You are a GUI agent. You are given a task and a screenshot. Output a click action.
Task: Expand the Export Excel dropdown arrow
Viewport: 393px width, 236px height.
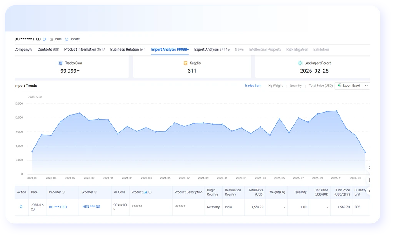[x=366, y=86]
